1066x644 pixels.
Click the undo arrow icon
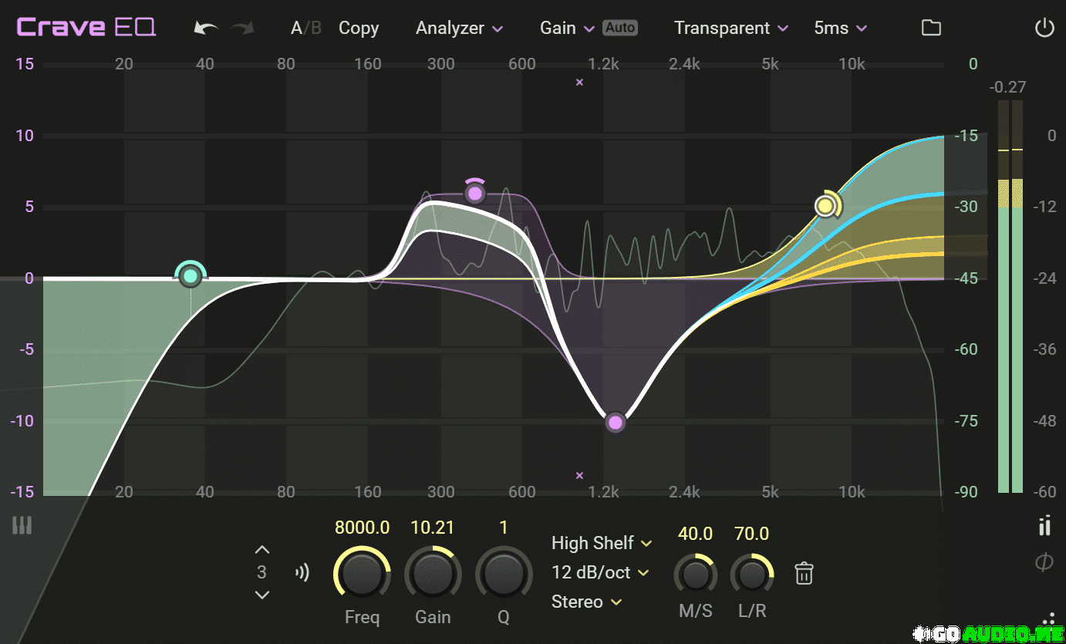coord(206,29)
